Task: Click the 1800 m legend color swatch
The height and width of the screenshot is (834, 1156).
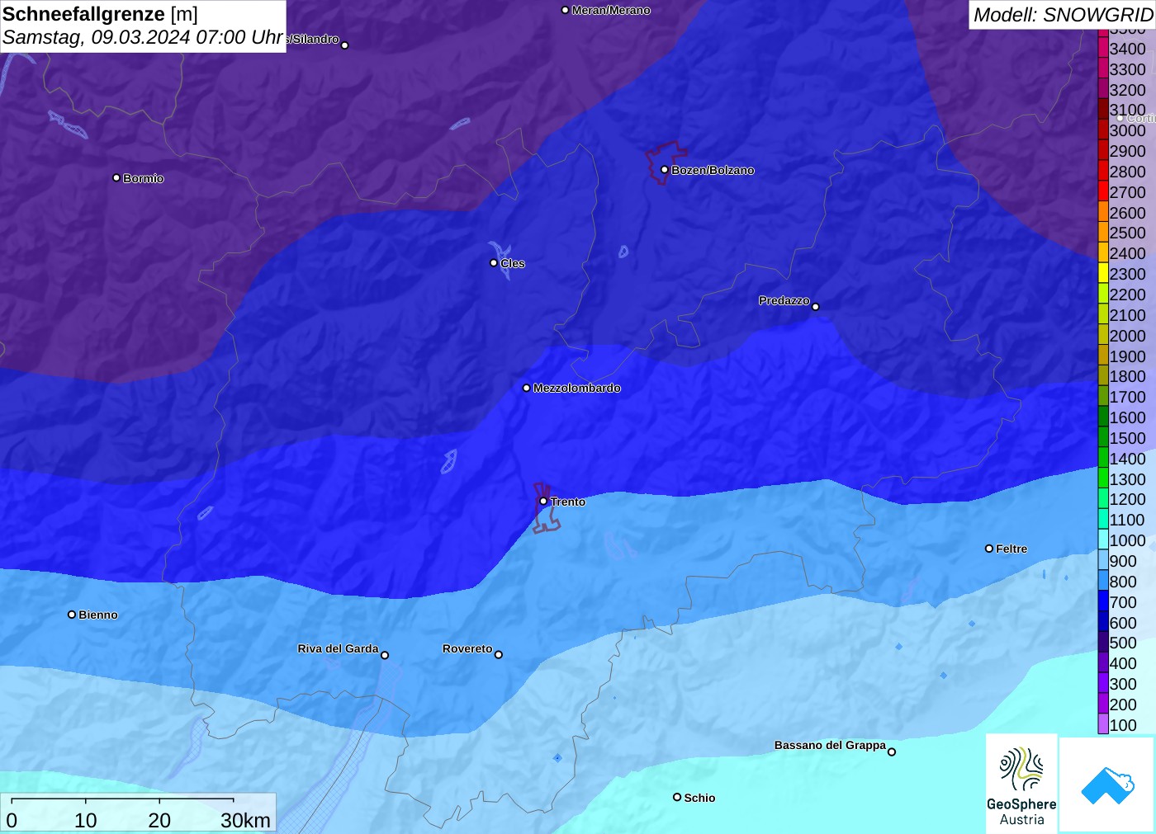Action: [1103, 375]
